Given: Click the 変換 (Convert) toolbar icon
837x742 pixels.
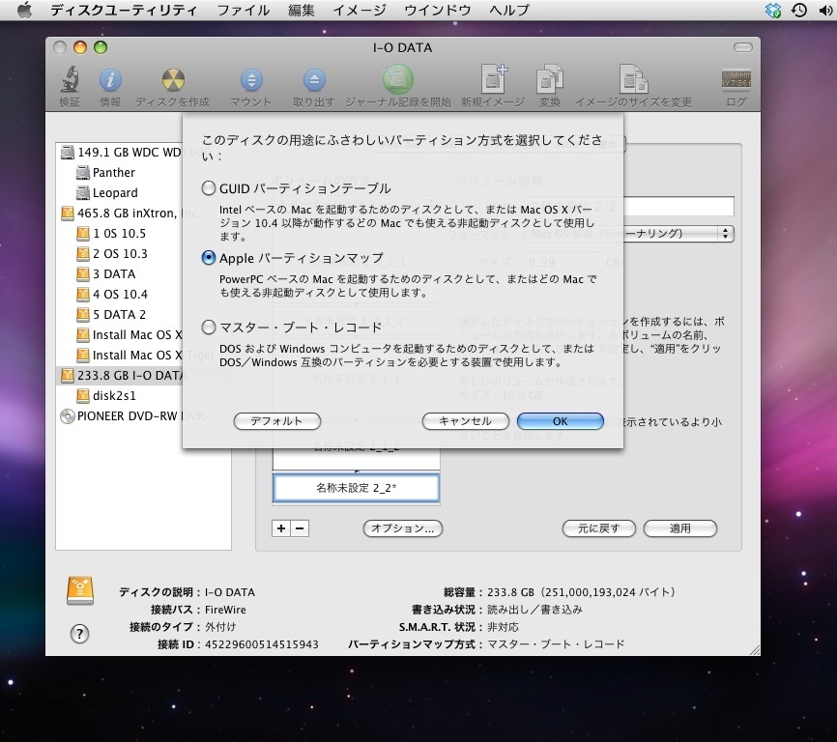Looking at the screenshot, I should [550, 81].
